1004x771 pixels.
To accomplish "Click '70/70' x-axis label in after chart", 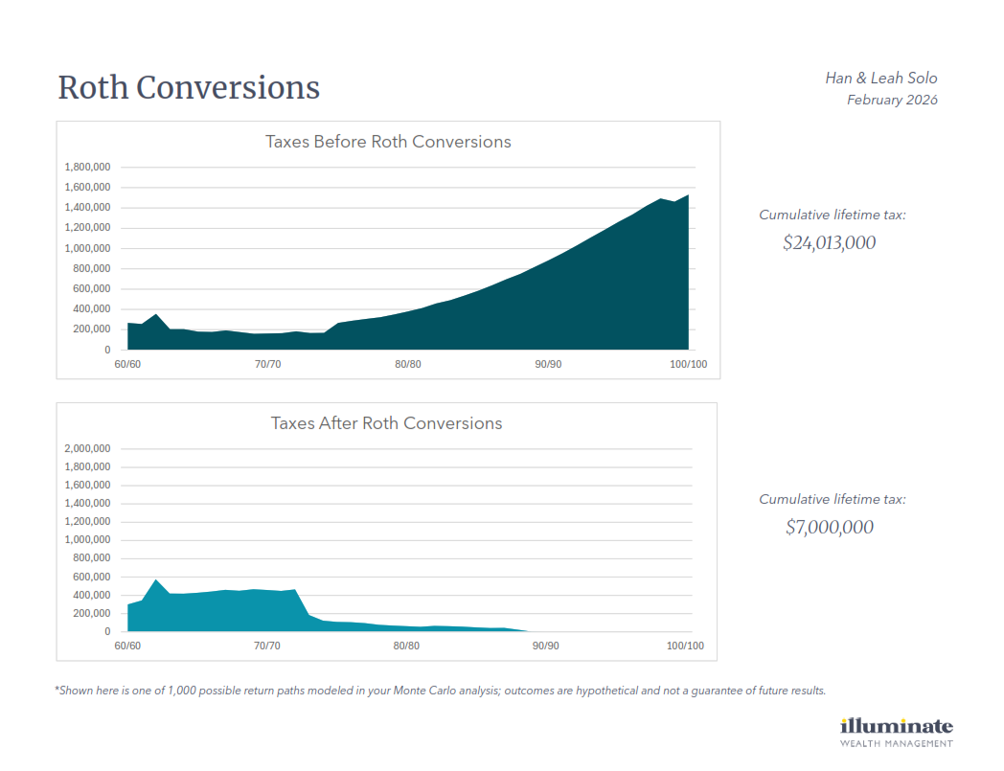I will pos(267,646).
